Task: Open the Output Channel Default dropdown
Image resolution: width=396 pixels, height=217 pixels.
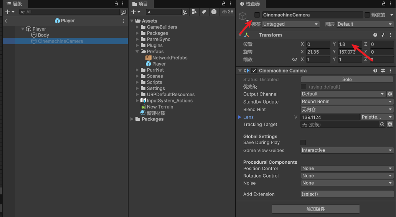Action: [x=343, y=94]
